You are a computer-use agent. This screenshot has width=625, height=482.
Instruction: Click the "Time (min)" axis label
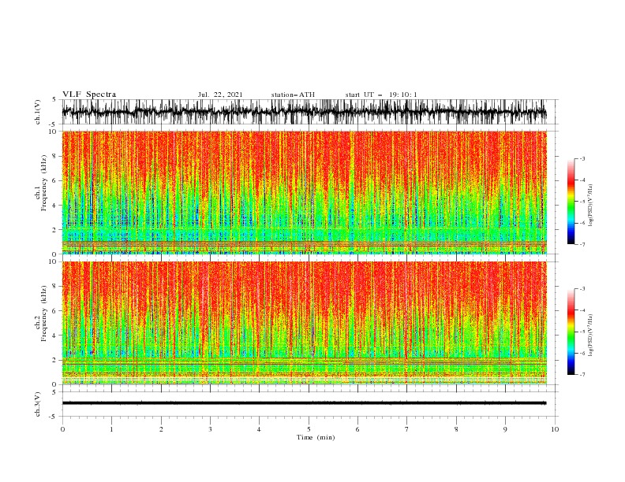[316, 437]
